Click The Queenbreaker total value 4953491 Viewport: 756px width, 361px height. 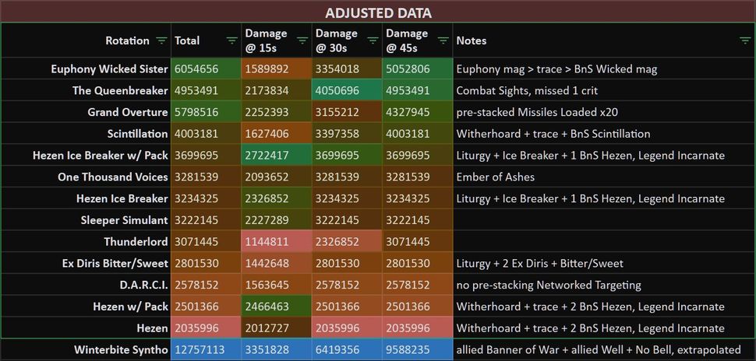(x=207, y=90)
